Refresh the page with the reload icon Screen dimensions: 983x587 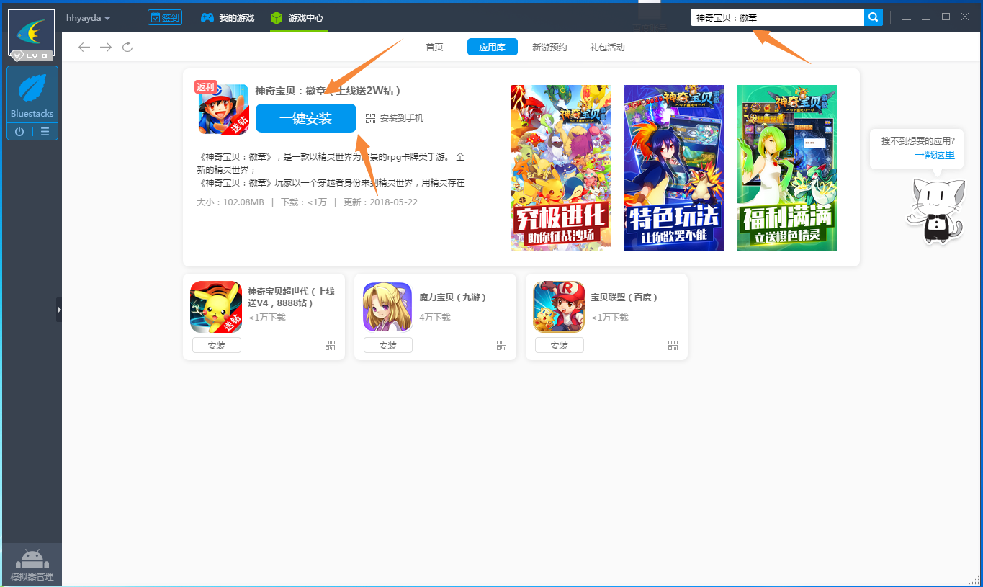coord(127,47)
